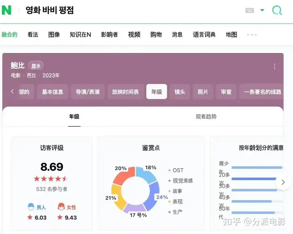Click the 20多岁 satisfaction bar
293x234 pixels.
pyautogui.click(x=254, y=179)
